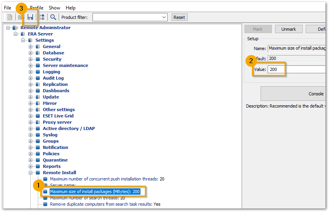The width and height of the screenshot is (329, 212).
Task: Collapse the ERA Server node
Action: (x=15, y=34)
